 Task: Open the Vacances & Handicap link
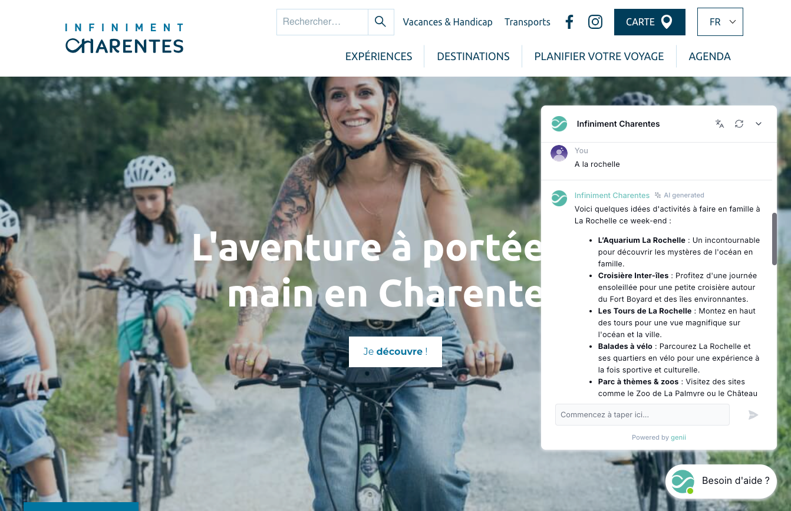[x=447, y=22]
